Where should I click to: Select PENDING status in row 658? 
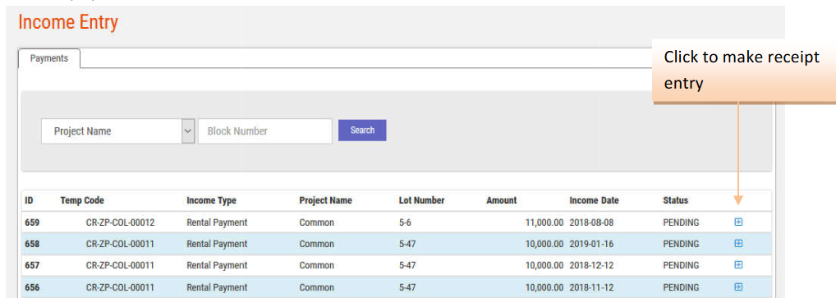tap(681, 244)
